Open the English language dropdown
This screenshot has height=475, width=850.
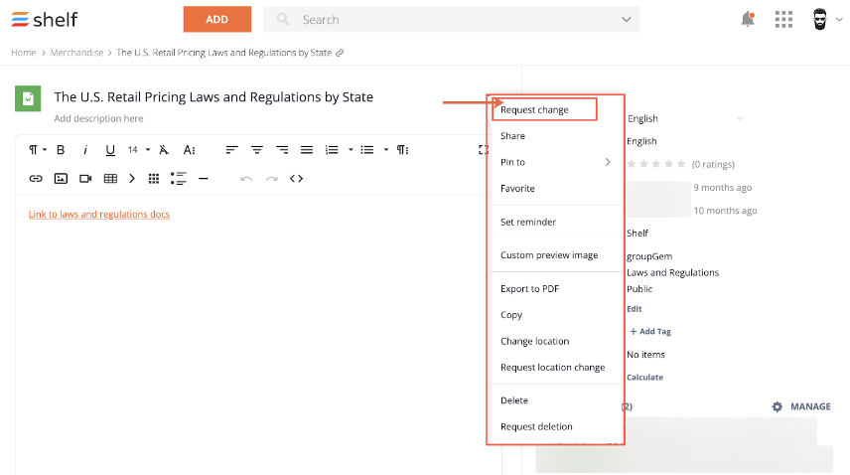685,119
